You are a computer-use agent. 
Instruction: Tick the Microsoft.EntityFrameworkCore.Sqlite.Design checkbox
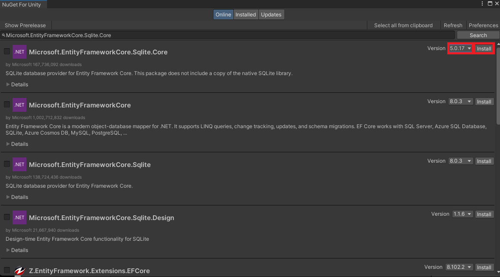pyautogui.click(x=6, y=217)
